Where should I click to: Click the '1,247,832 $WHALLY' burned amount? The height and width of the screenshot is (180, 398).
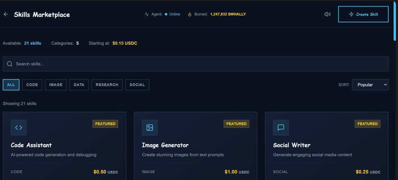coord(228,14)
